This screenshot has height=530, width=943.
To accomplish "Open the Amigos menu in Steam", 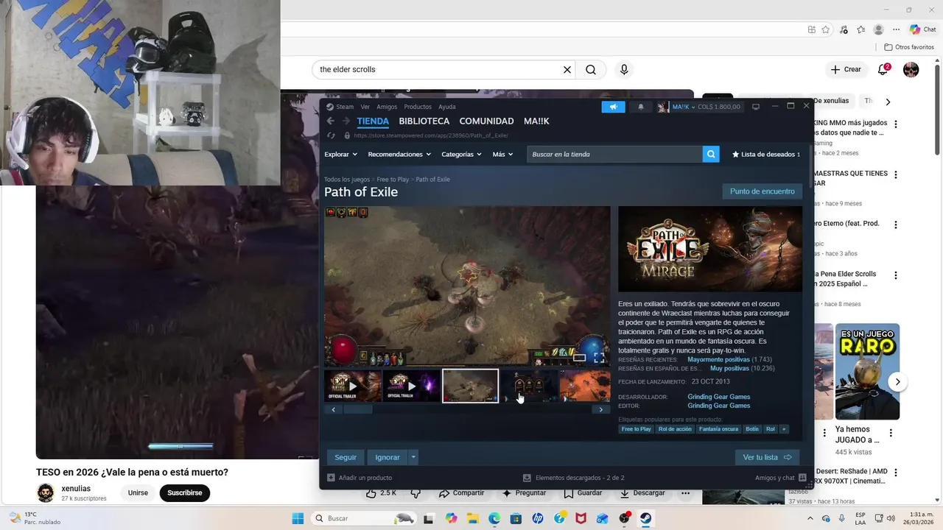I will [387, 107].
